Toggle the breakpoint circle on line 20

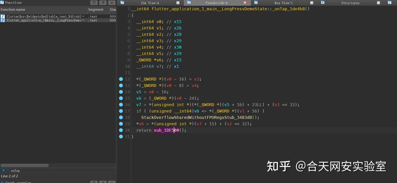(x=121, y=130)
